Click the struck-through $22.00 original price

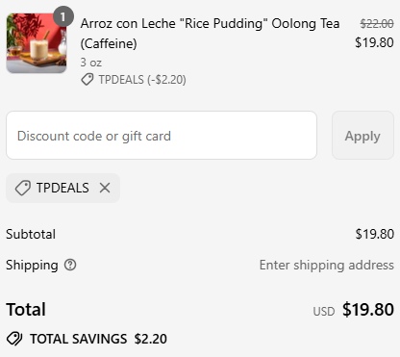(377, 23)
